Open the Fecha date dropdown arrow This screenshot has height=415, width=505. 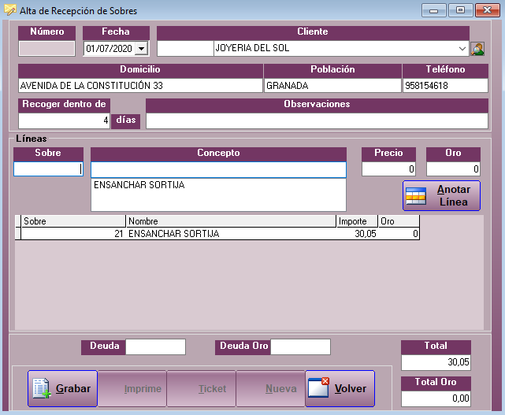click(x=141, y=49)
